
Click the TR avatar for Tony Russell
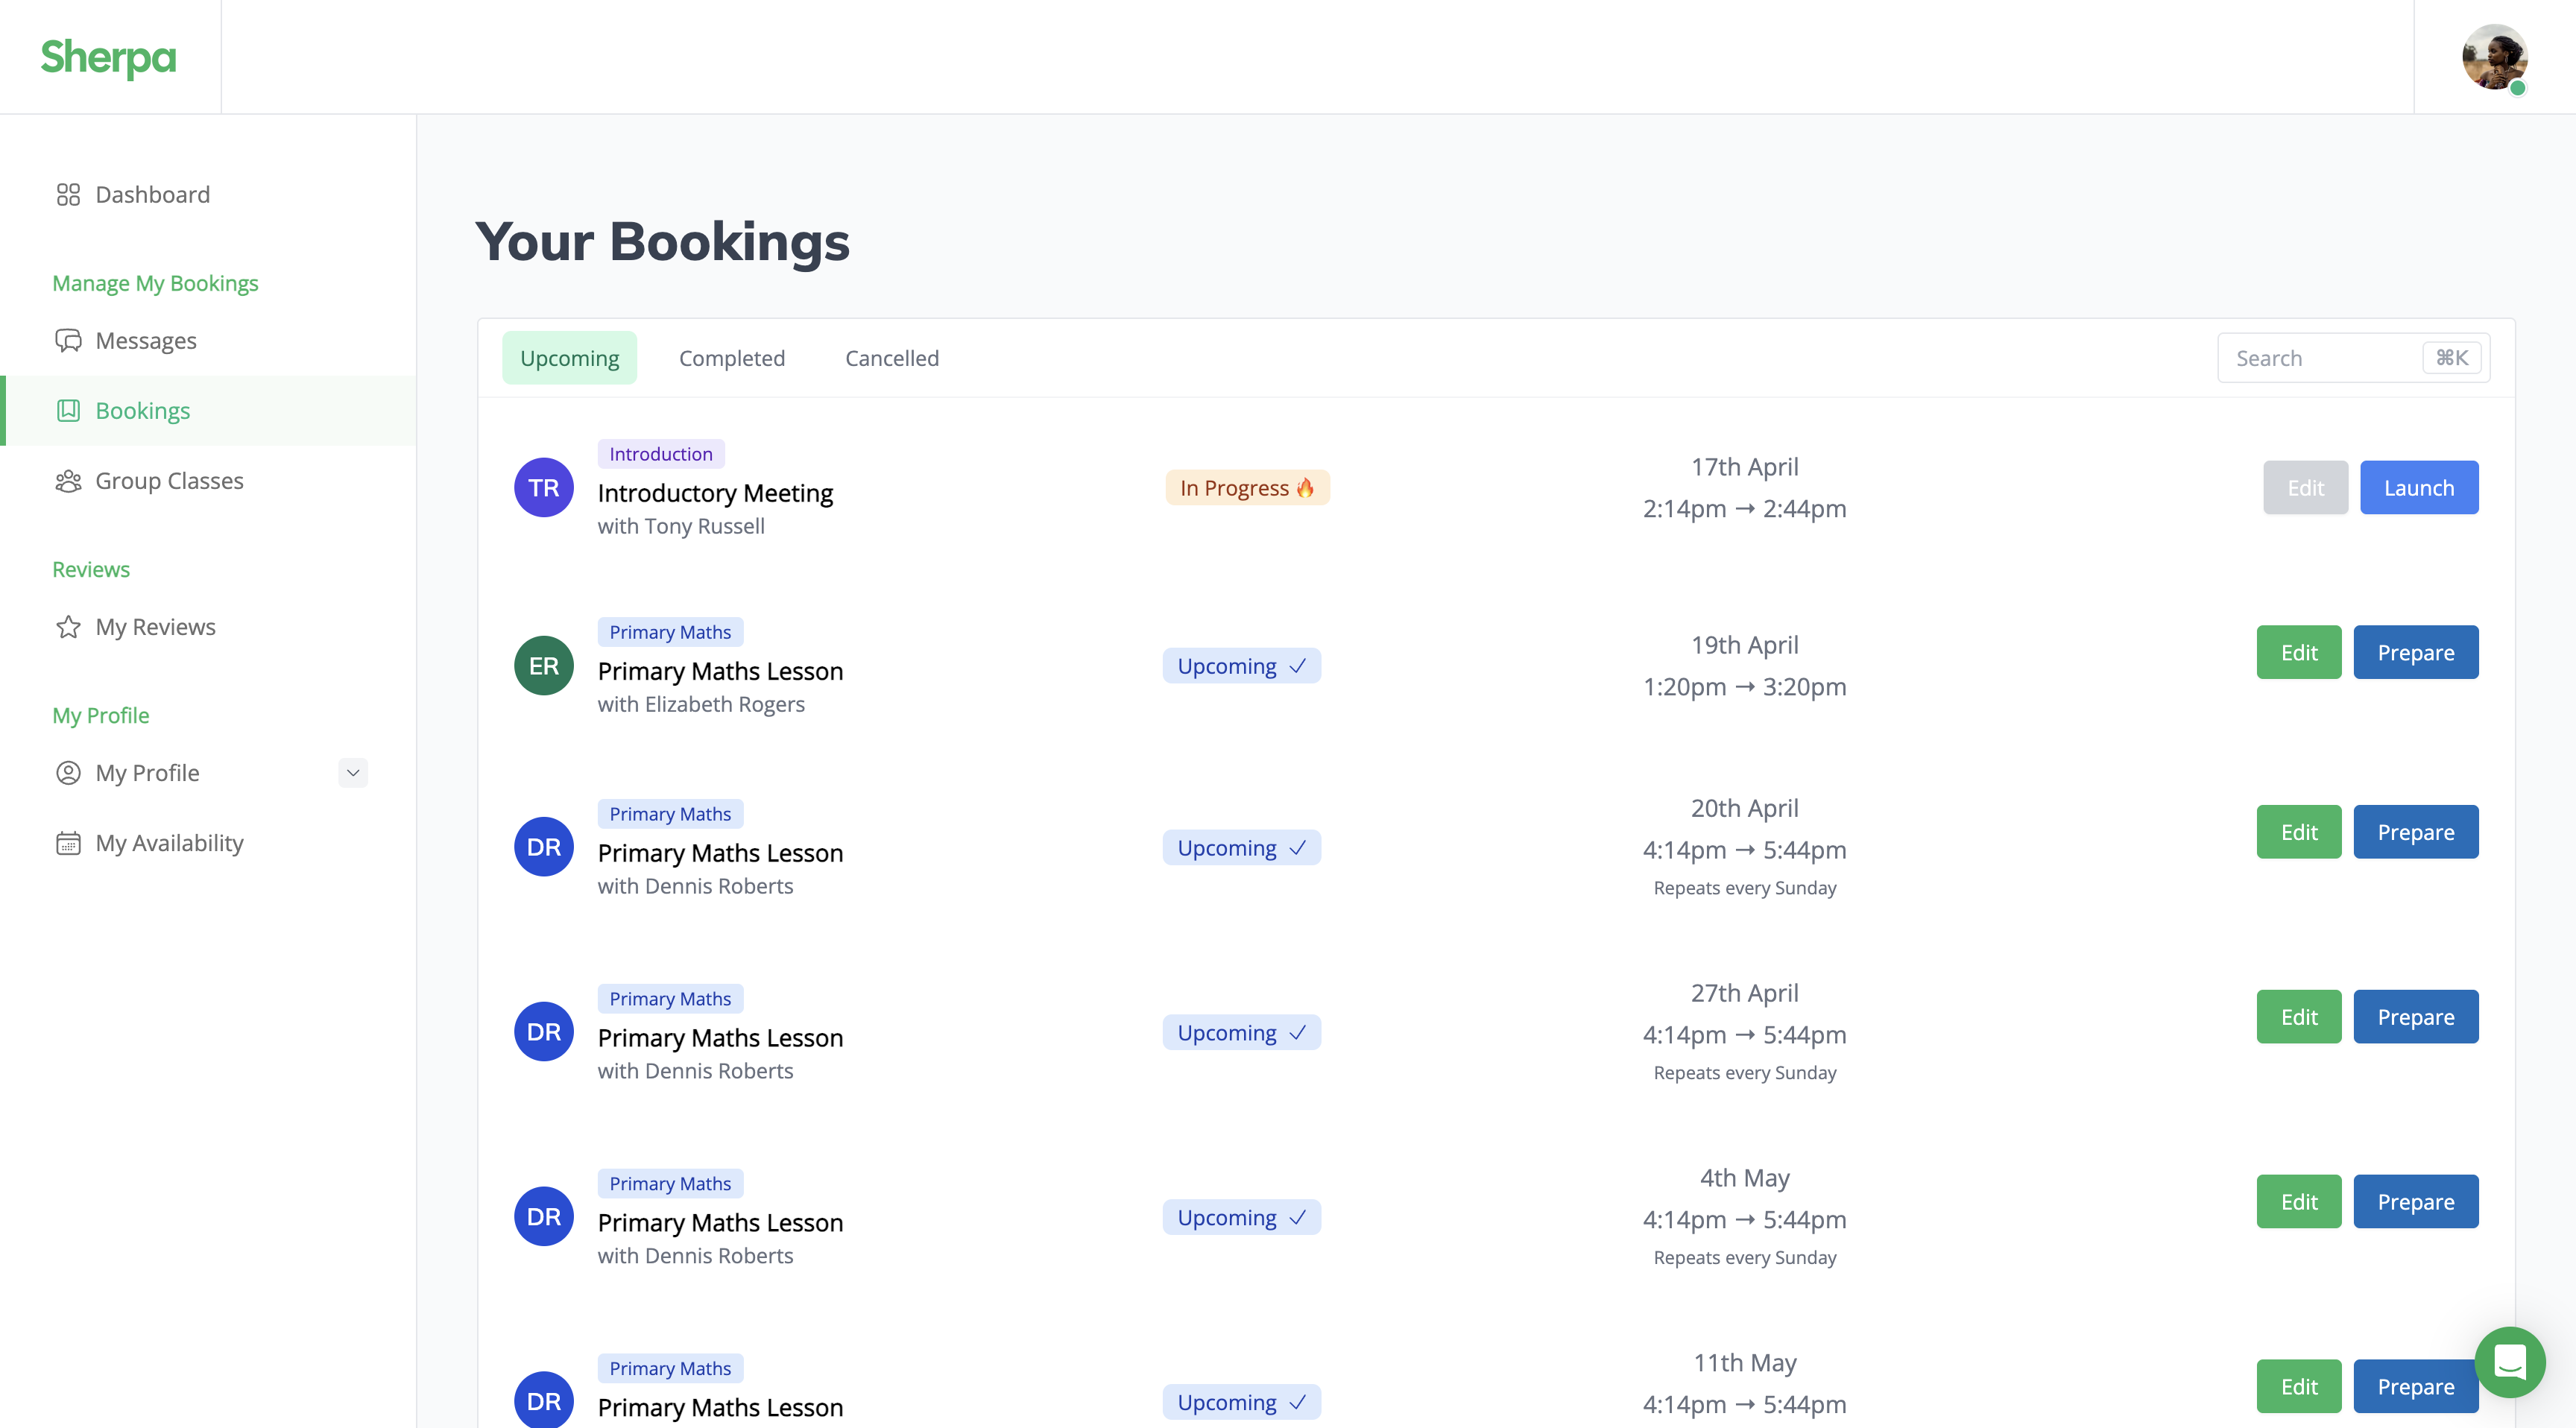point(543,488)
